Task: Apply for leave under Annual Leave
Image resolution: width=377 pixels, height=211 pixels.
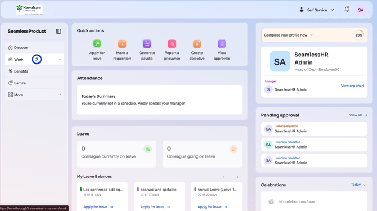Action: tap(212, 207)
